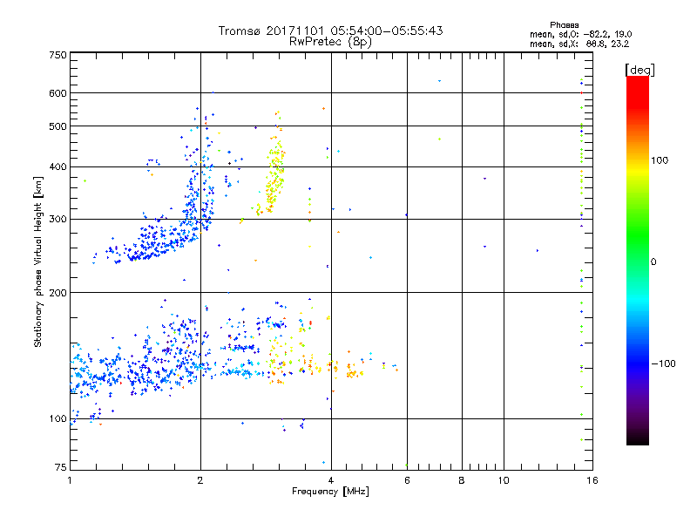Viewport: 697px width, 523px height.
Task: Click the y-axis tick label "600"
Action: click(58, 93)
